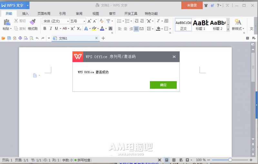The image size is (258, 164).
Task: Toggle strikethrough AB formatting
Action: (x=65, y=28)
